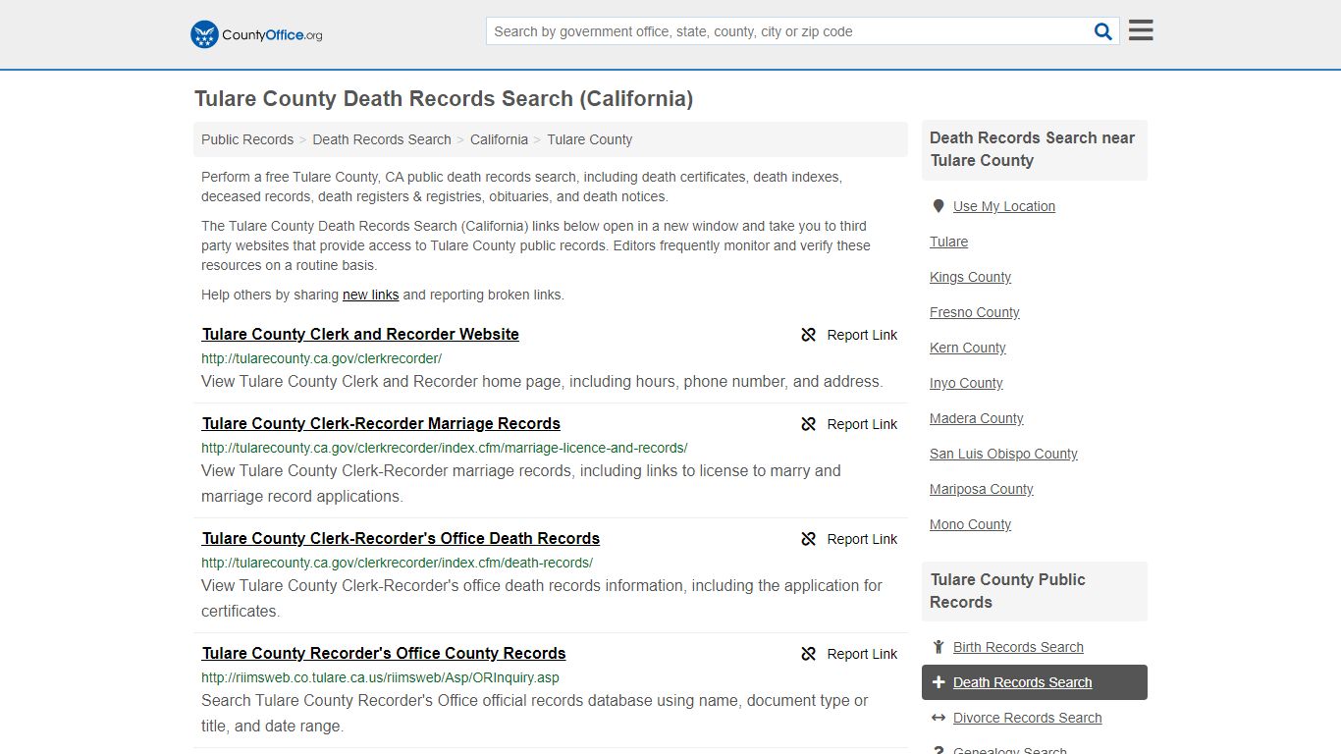
Task: Go to Death Records Search breadcrumb
Action: tap(382, 139)
